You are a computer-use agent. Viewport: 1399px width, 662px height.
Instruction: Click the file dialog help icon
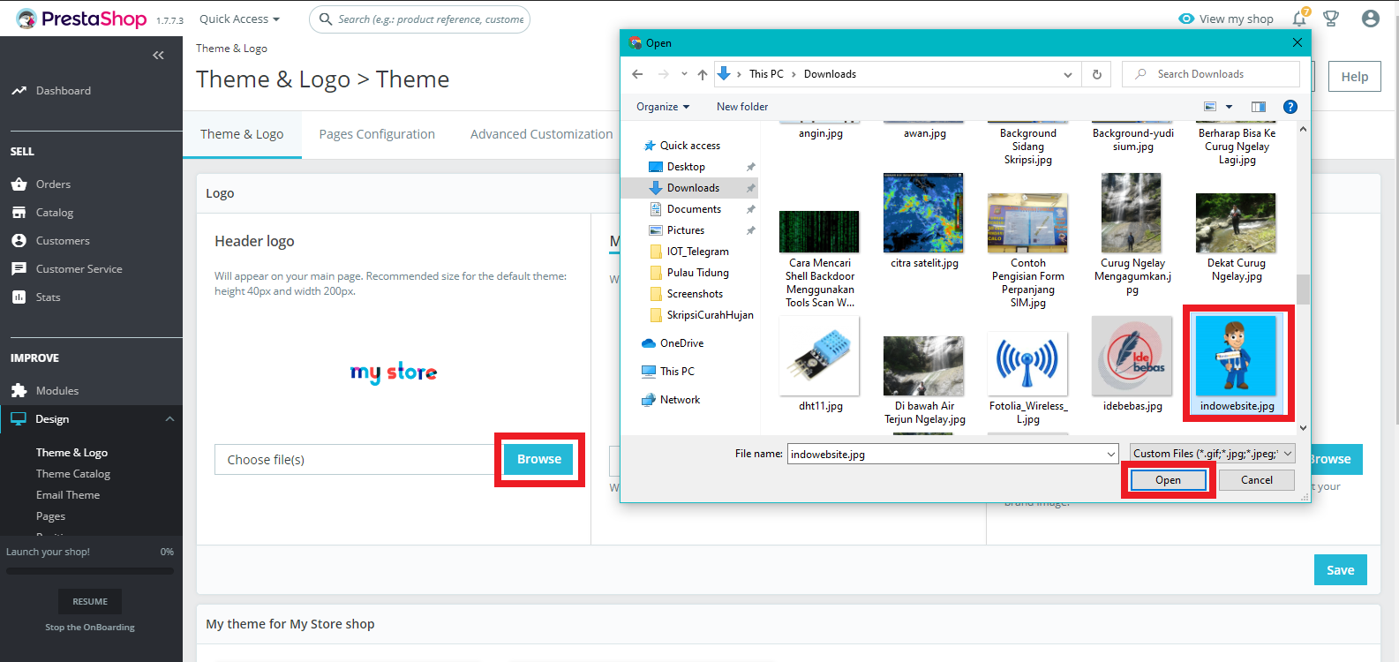pos(1290,107)
